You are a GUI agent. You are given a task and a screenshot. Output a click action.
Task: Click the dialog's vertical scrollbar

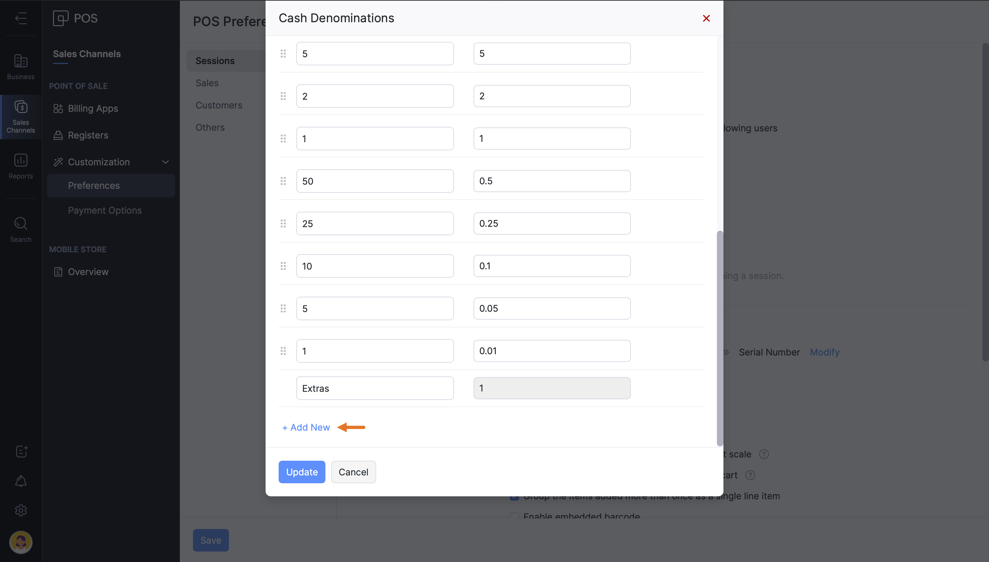[720, 338]
